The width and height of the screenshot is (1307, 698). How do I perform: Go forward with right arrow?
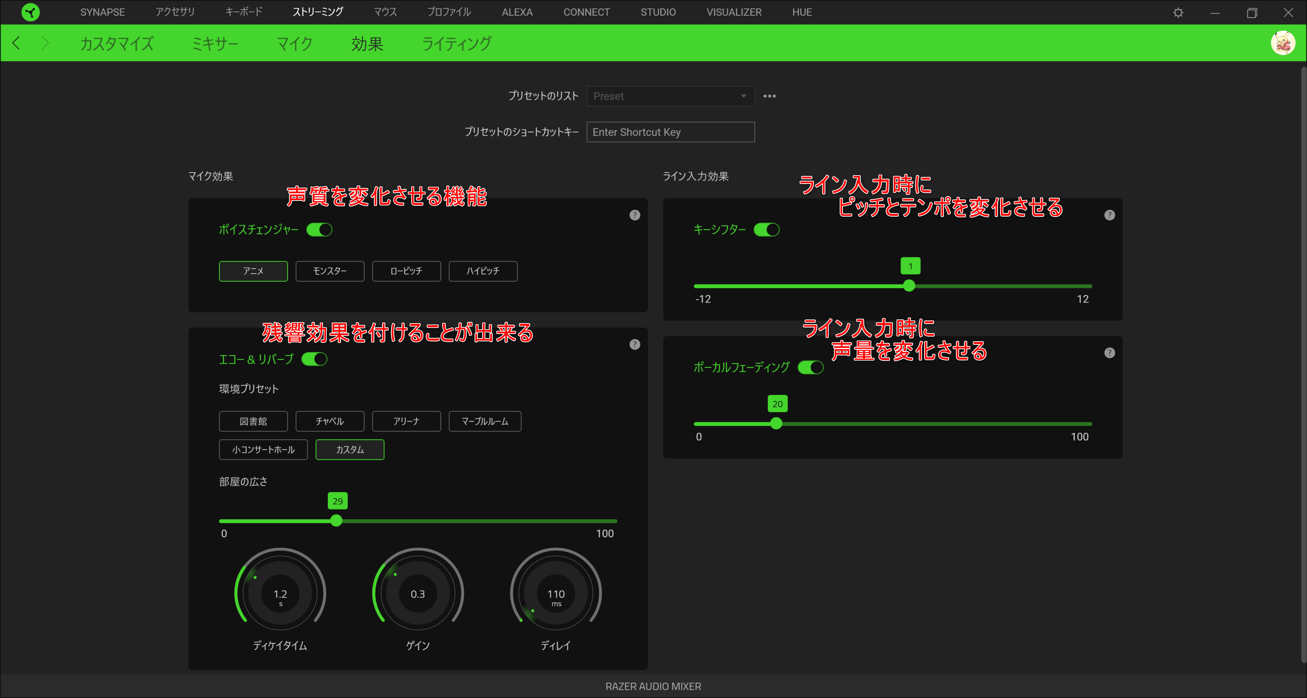(x=45, y=43)
